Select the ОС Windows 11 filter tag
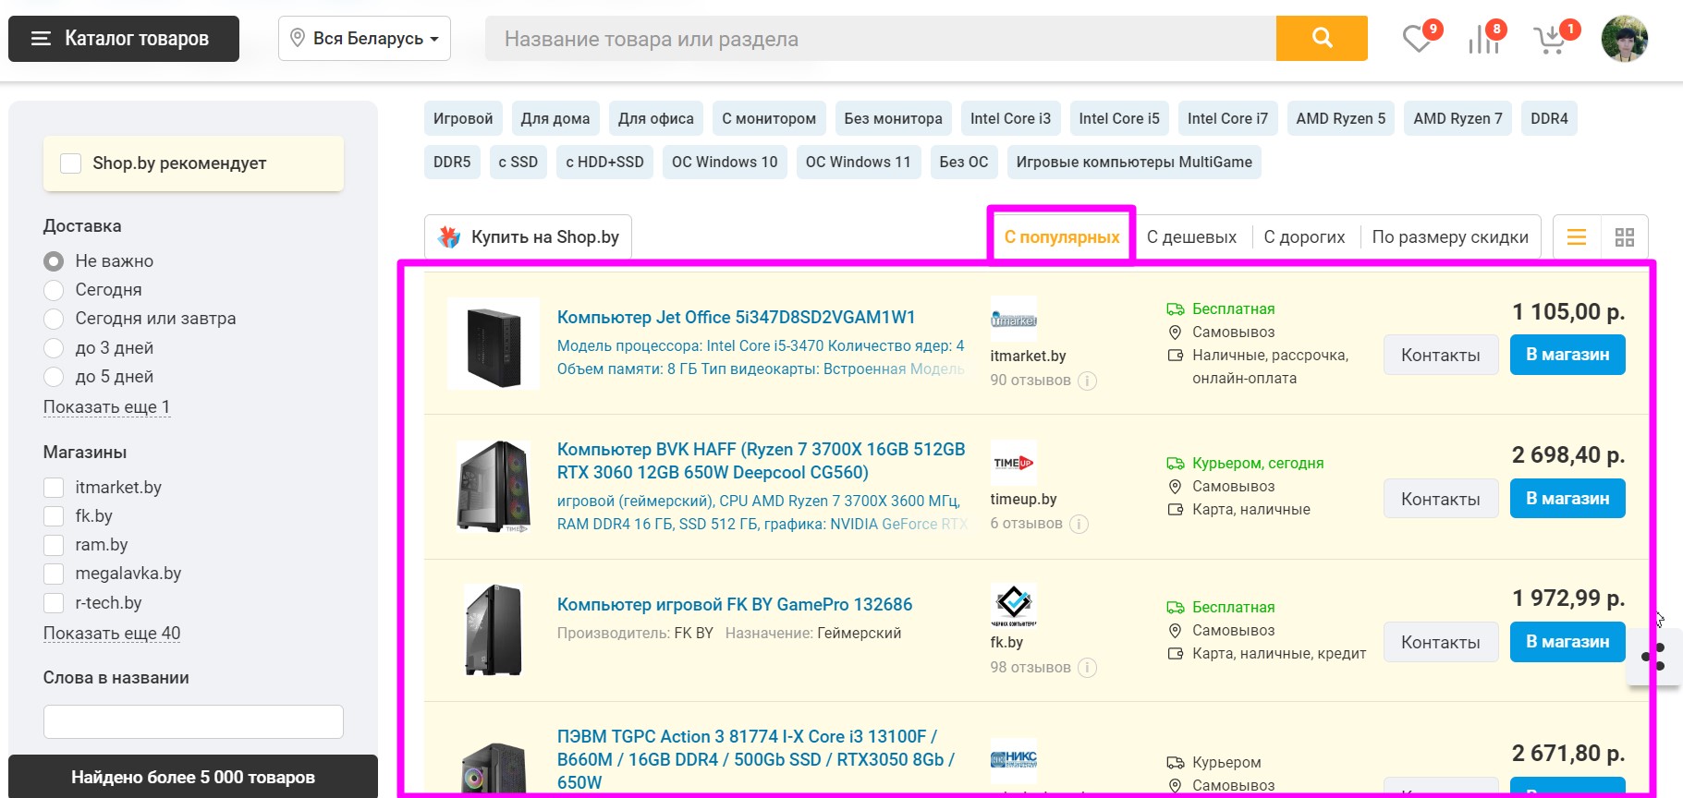The height and width of the screenshot is (798, 1683). click(x=858, y=162)
